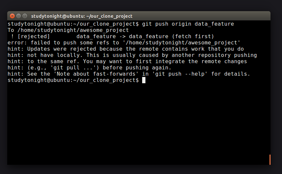Image resolution: width=282 pixels, height=174 pixels.
Task: Click 'another repository pushing' text
Action: (x=214, y=55)
